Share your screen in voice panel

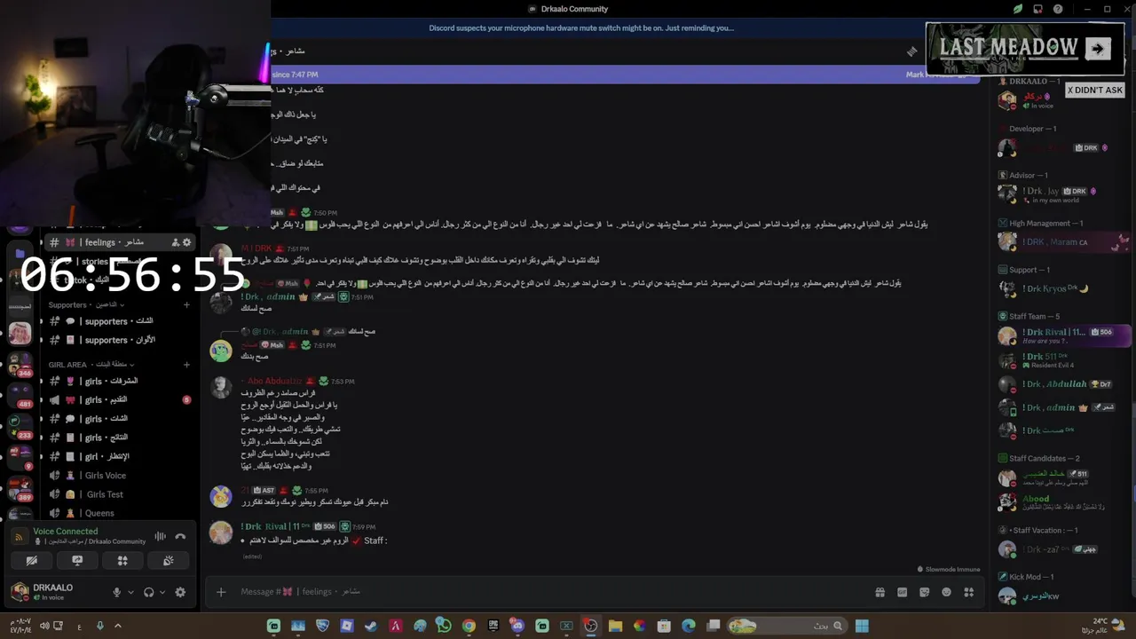[77, 560]
